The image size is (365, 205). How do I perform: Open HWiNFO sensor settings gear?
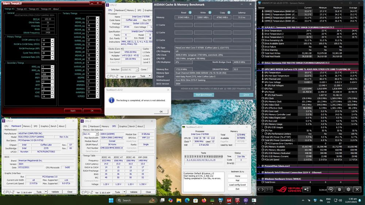[x=348, y=189]
